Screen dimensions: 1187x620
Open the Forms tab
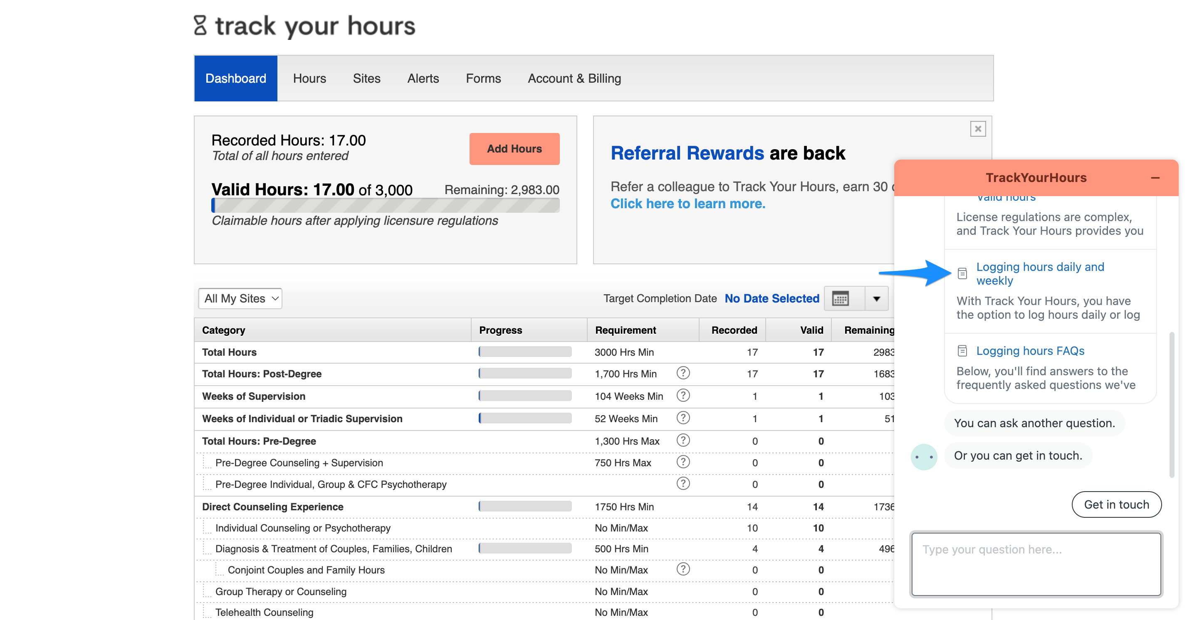483,79
